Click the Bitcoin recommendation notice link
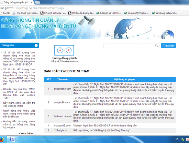The height and width of the screenshot is (143, 189). tap(19, 93)
